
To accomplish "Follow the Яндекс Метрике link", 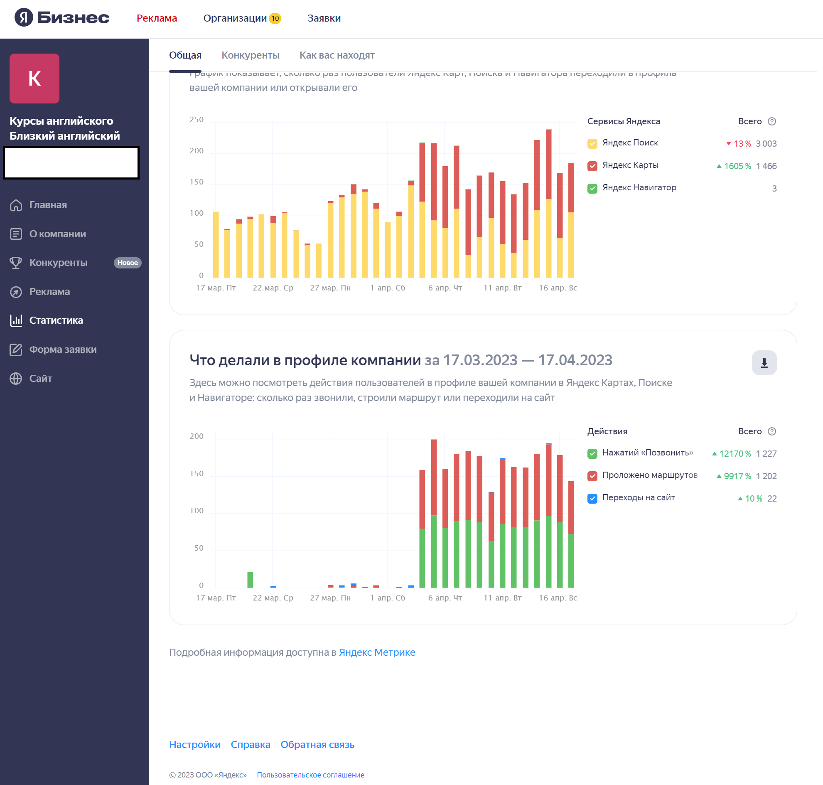I will pos(376,652).
